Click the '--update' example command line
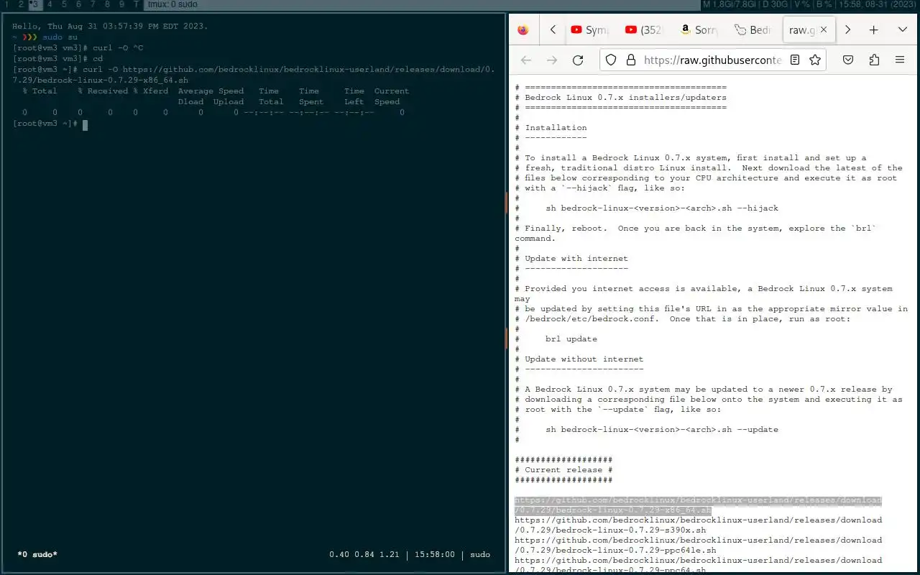The width and height of the screenshot is (920, 575). pos(662,429)
